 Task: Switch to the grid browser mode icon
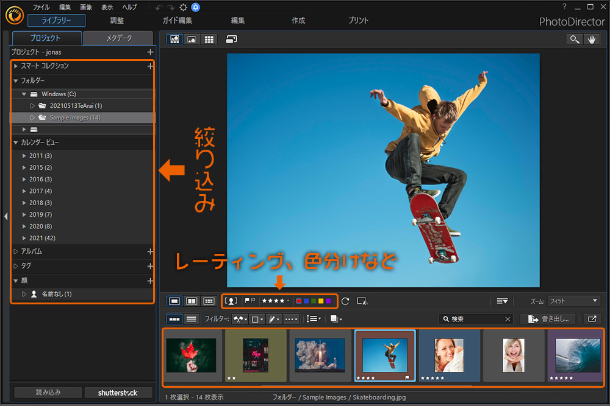[x=209, y=39]
